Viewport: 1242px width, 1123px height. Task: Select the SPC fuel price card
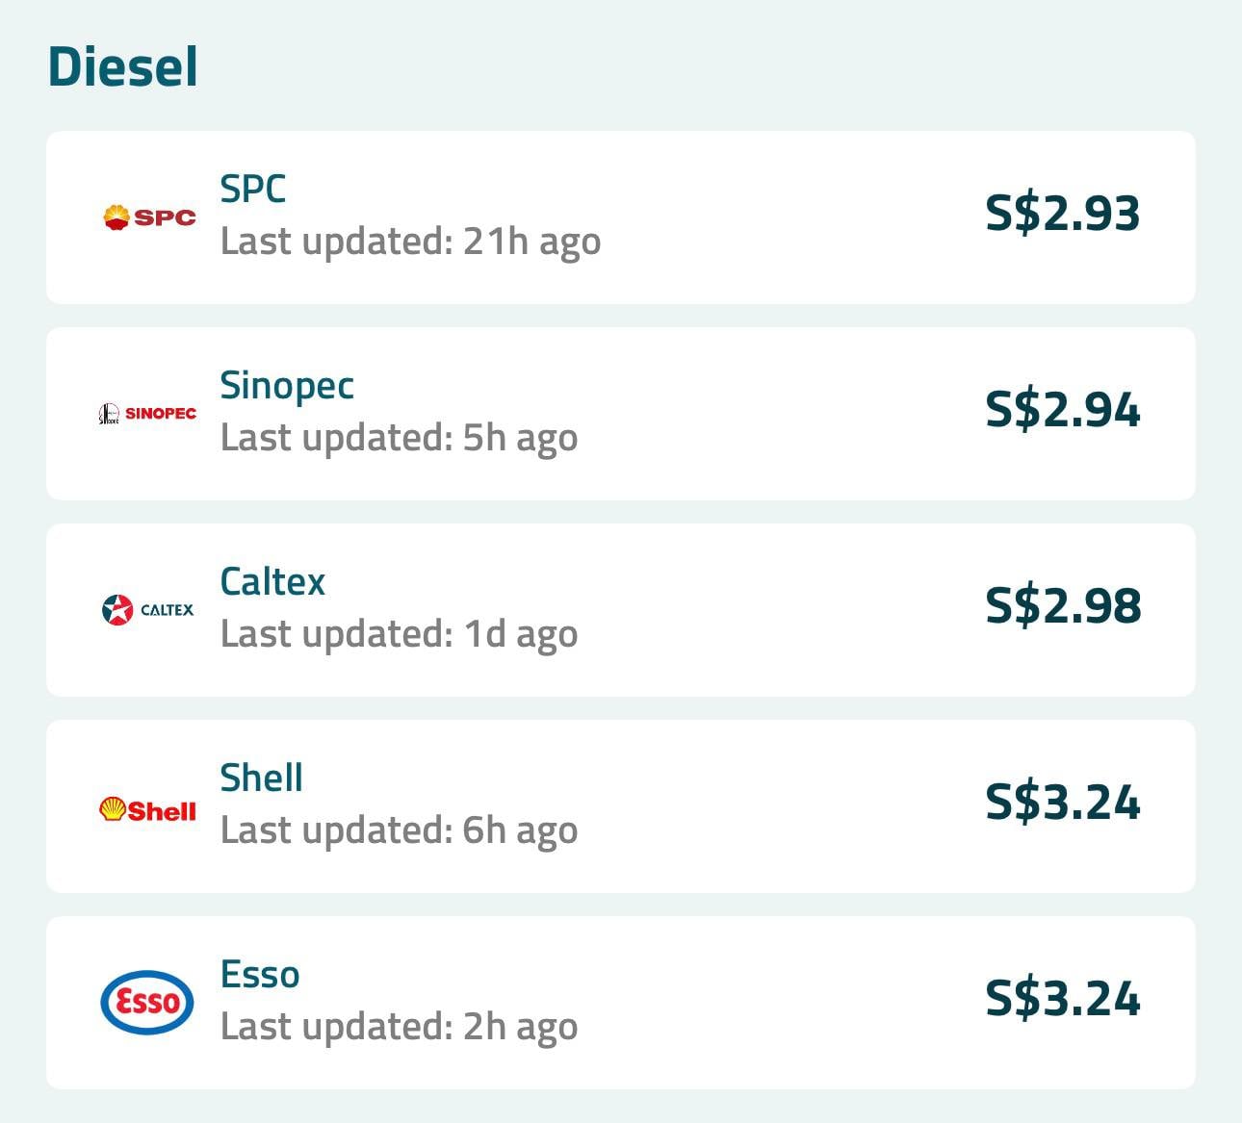click(621, 217)
